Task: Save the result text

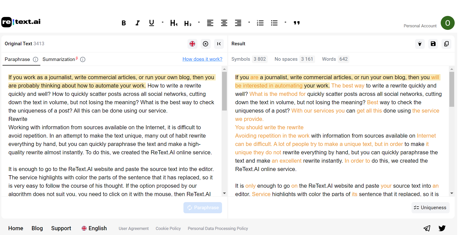Action: pos(433,44)
